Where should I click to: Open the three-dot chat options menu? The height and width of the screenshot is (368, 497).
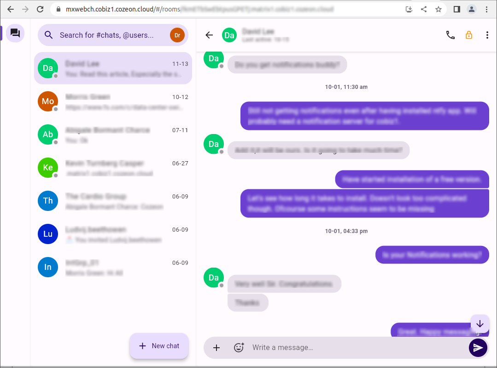click(487, 35)
